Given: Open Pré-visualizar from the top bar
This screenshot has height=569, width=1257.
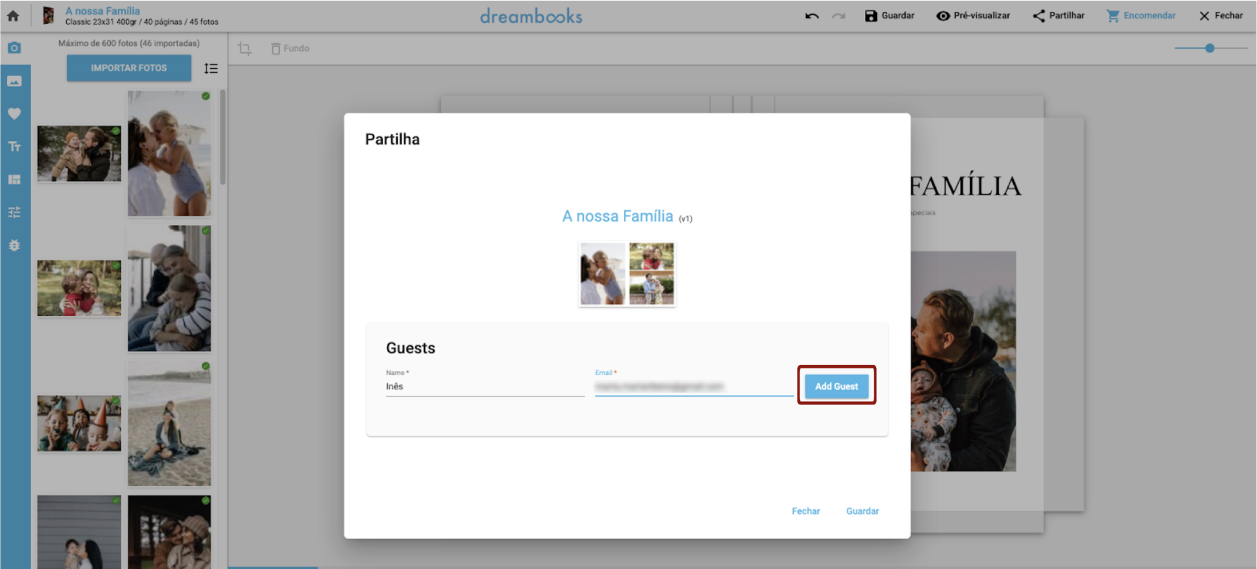Looking at the screenshot, I should click(x=973, y=16).
